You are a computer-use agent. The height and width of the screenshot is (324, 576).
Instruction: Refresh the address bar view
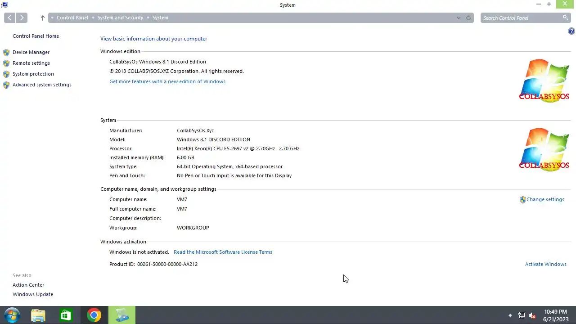[x=468, y=18]
